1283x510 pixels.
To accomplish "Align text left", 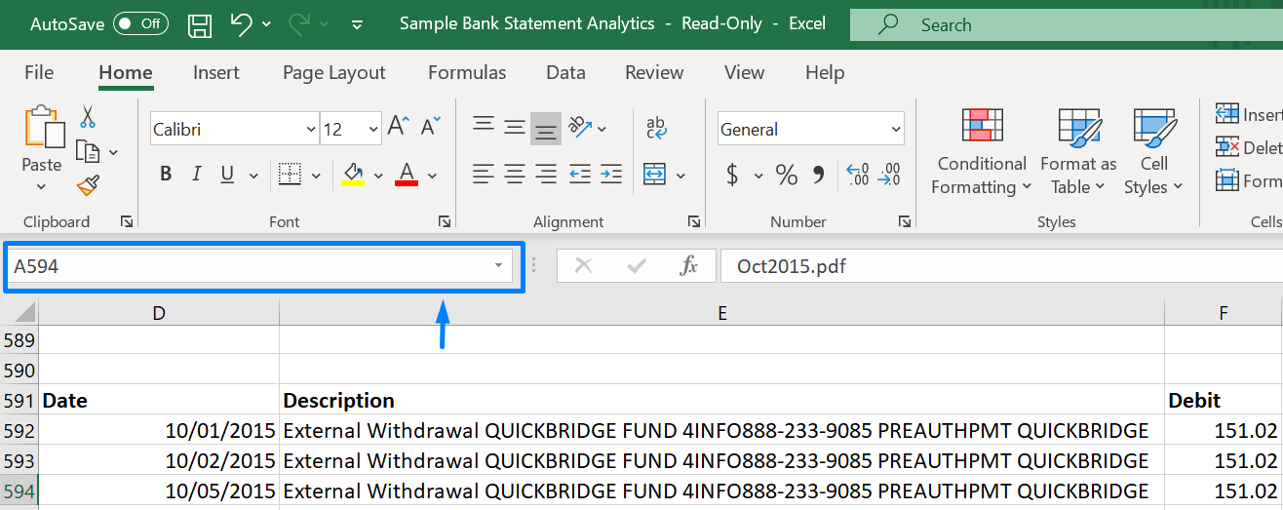I will coord(483,175).
